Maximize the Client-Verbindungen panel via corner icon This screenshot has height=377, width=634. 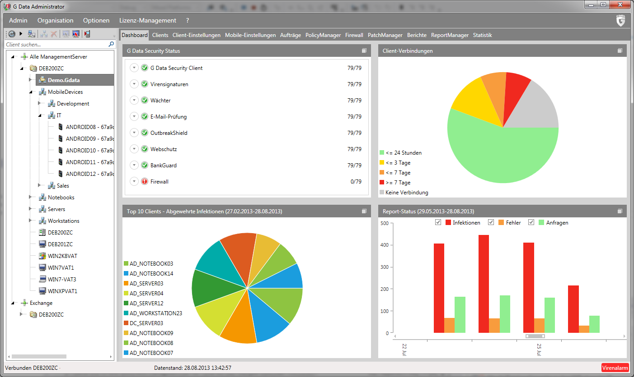click(620, 51)
